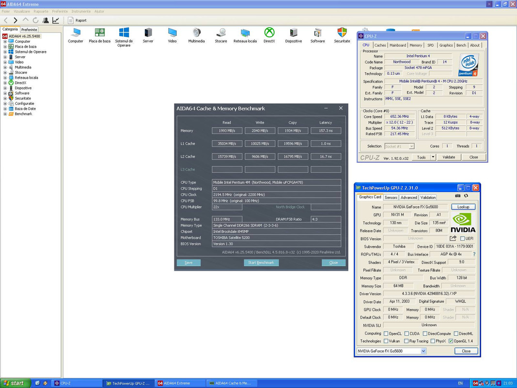This screenshot has width=517, height=388.
Task: Click the graph chart toolbar icon
Action: [x=56, y=20]
